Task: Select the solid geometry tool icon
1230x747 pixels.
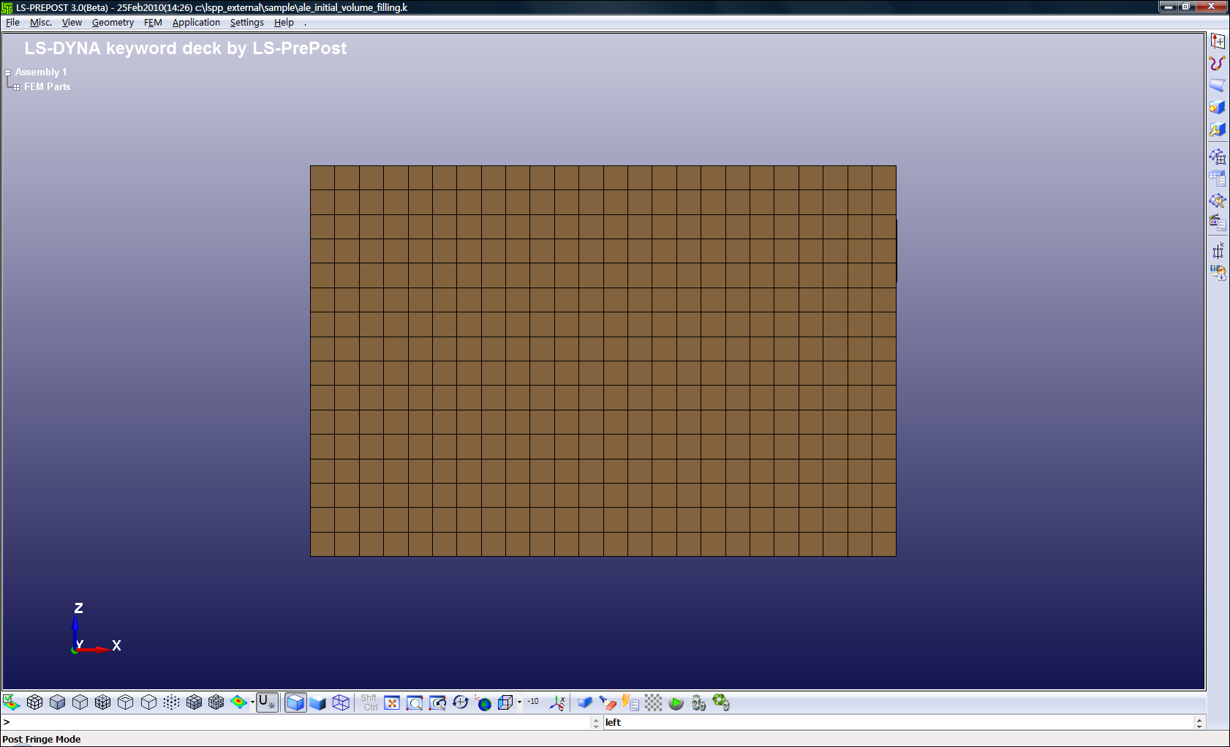Action: click(1217, 108)
